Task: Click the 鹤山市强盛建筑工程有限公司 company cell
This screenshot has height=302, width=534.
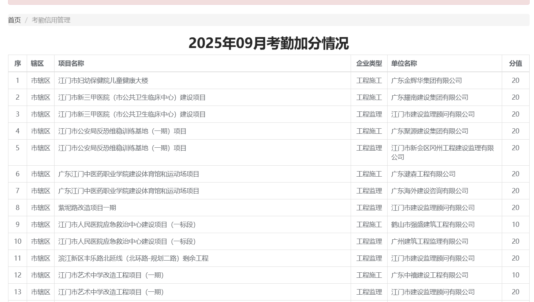Action: click(x=433, y=225)
